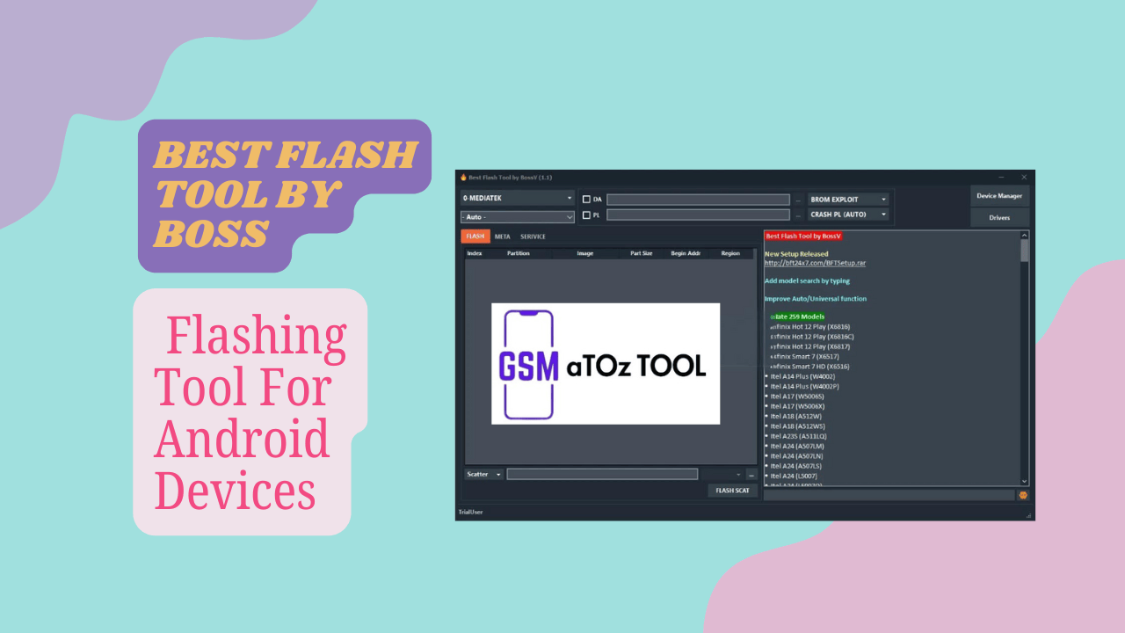Viewport: 1125px width, 633px height.
Task: Click the FLASH SCAT button
Action: [x=732, y=491]
